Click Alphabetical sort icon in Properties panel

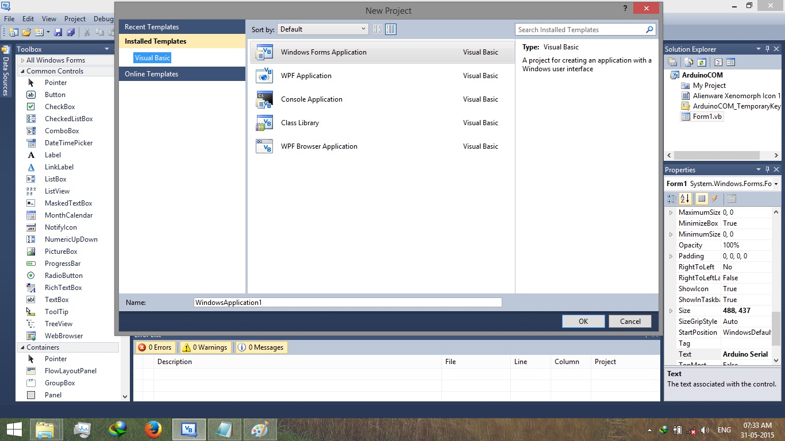[x=685, y=199]
